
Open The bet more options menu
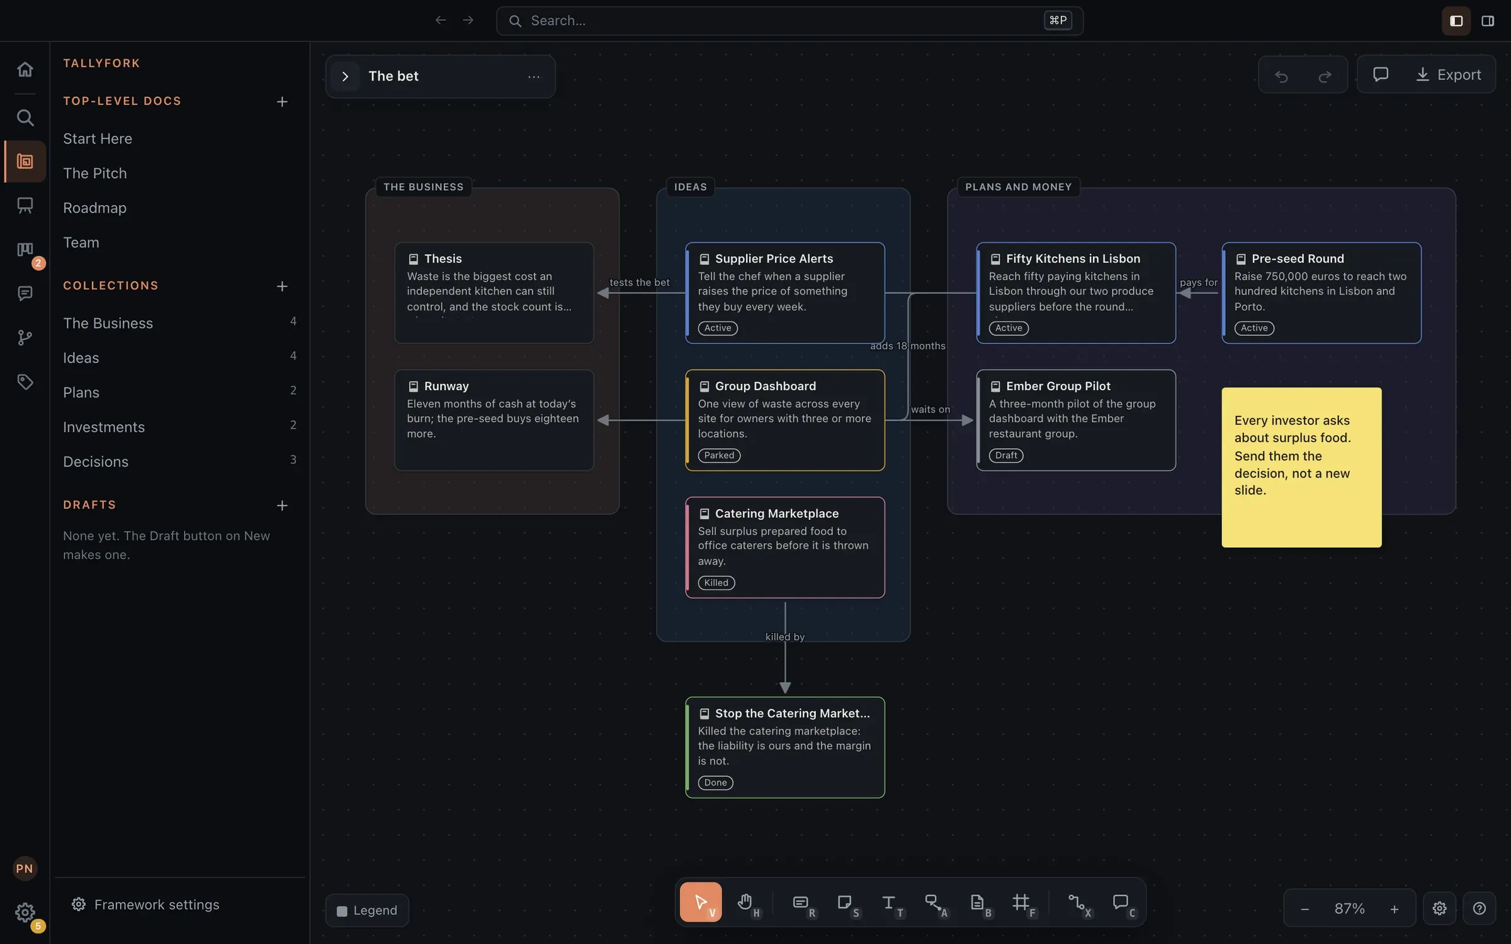tap(533, 76)
